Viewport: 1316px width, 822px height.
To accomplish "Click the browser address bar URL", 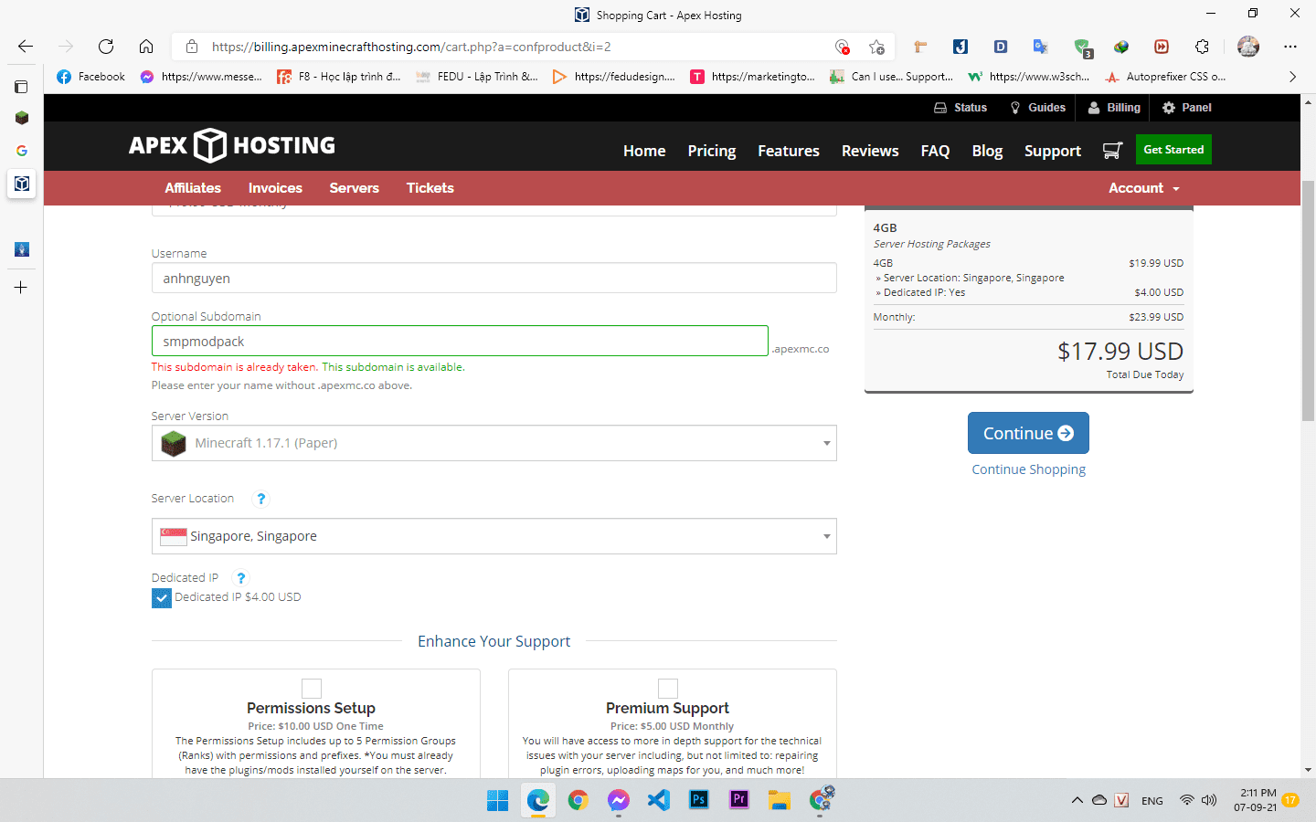I will tap(411, 47).
